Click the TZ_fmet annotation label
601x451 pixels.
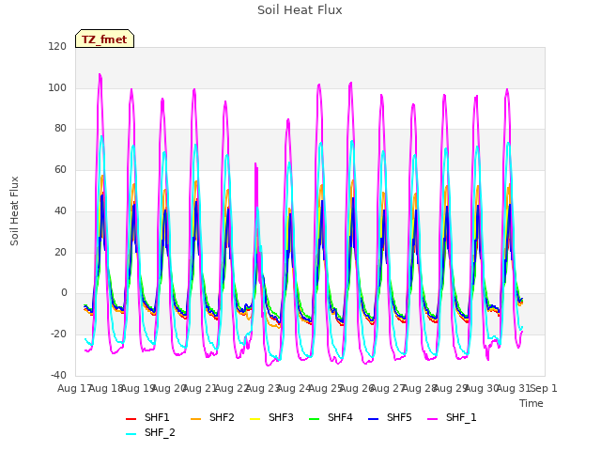click(x=104, y=39)
